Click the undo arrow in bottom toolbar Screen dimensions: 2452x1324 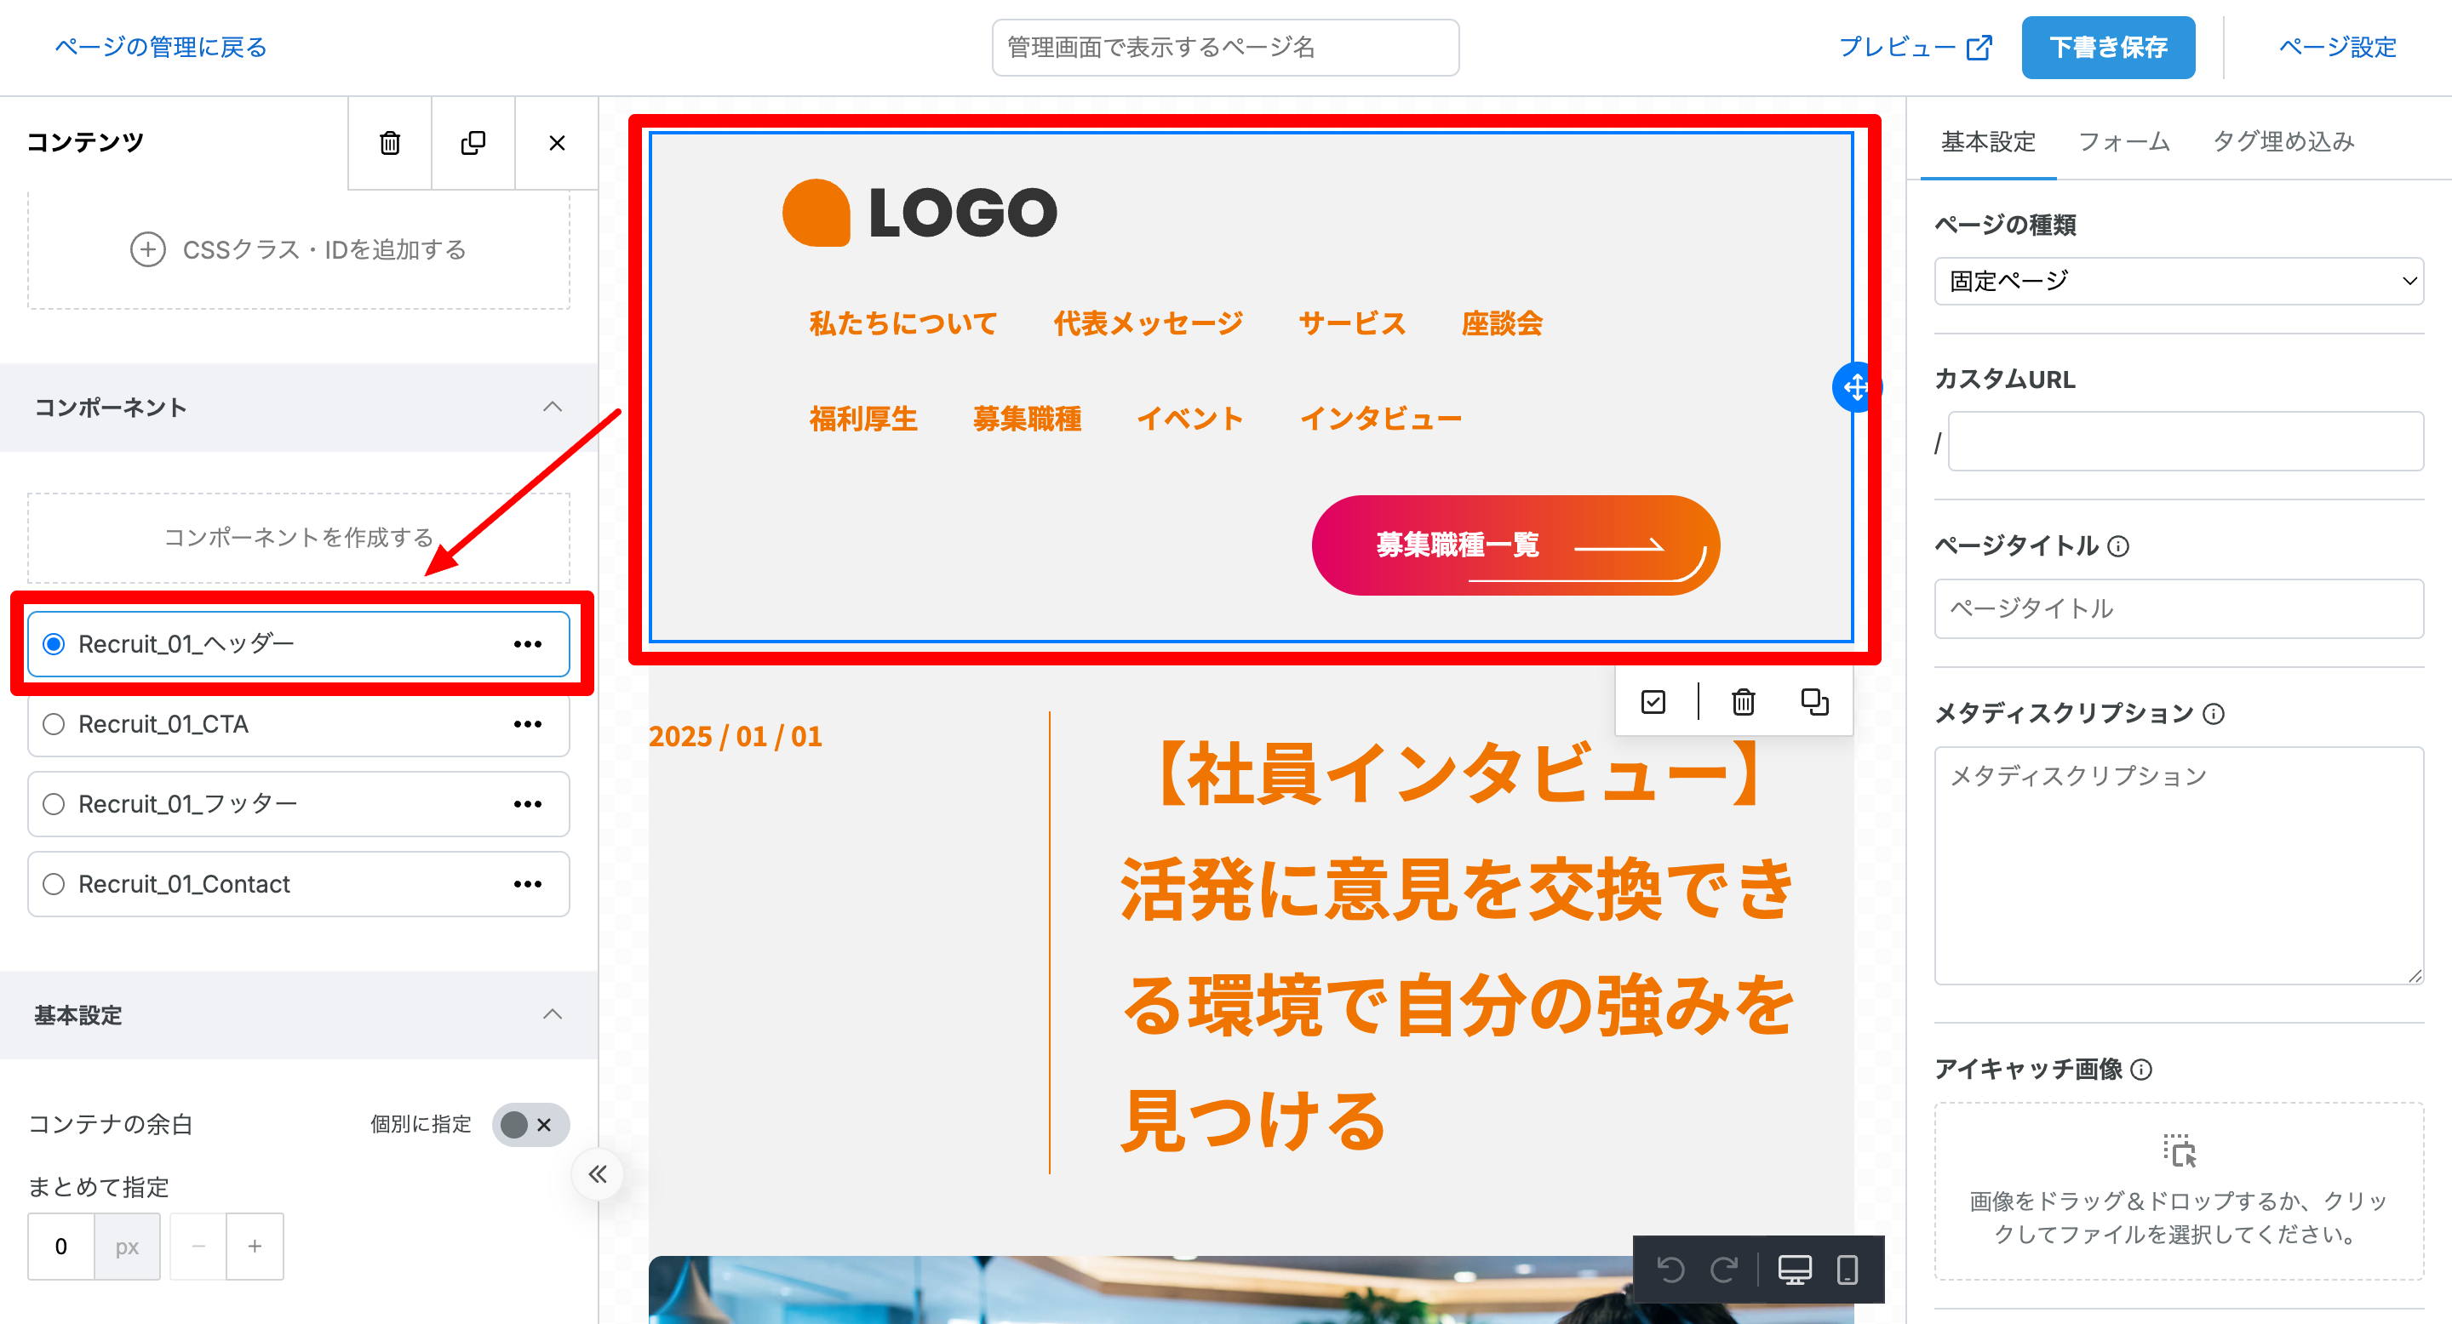pos(1670,1269)
